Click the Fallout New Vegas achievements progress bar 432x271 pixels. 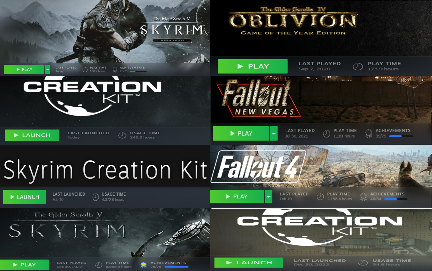(x=401, y=136)
